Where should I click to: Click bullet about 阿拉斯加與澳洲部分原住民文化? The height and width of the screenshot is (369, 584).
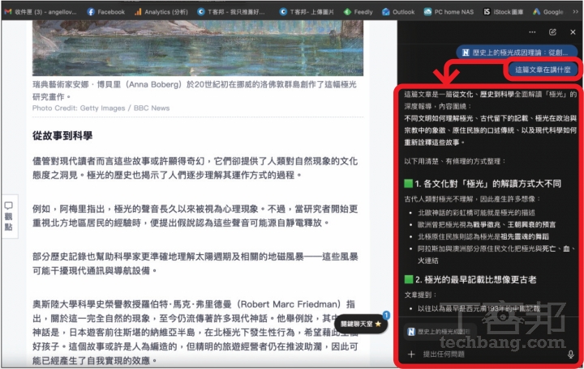coord(496,255)
